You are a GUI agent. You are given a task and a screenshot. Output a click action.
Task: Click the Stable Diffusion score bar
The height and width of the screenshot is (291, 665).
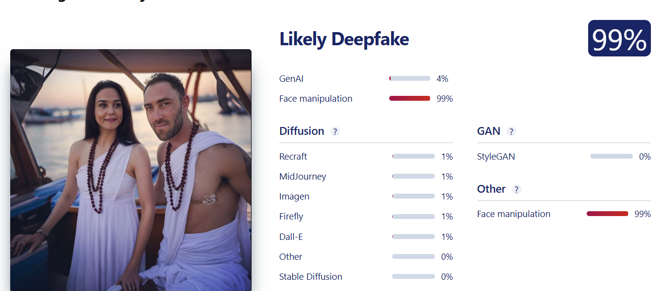tap(413, 277)
